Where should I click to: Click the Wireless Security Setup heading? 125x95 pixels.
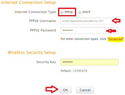click(x=32, y=52)
